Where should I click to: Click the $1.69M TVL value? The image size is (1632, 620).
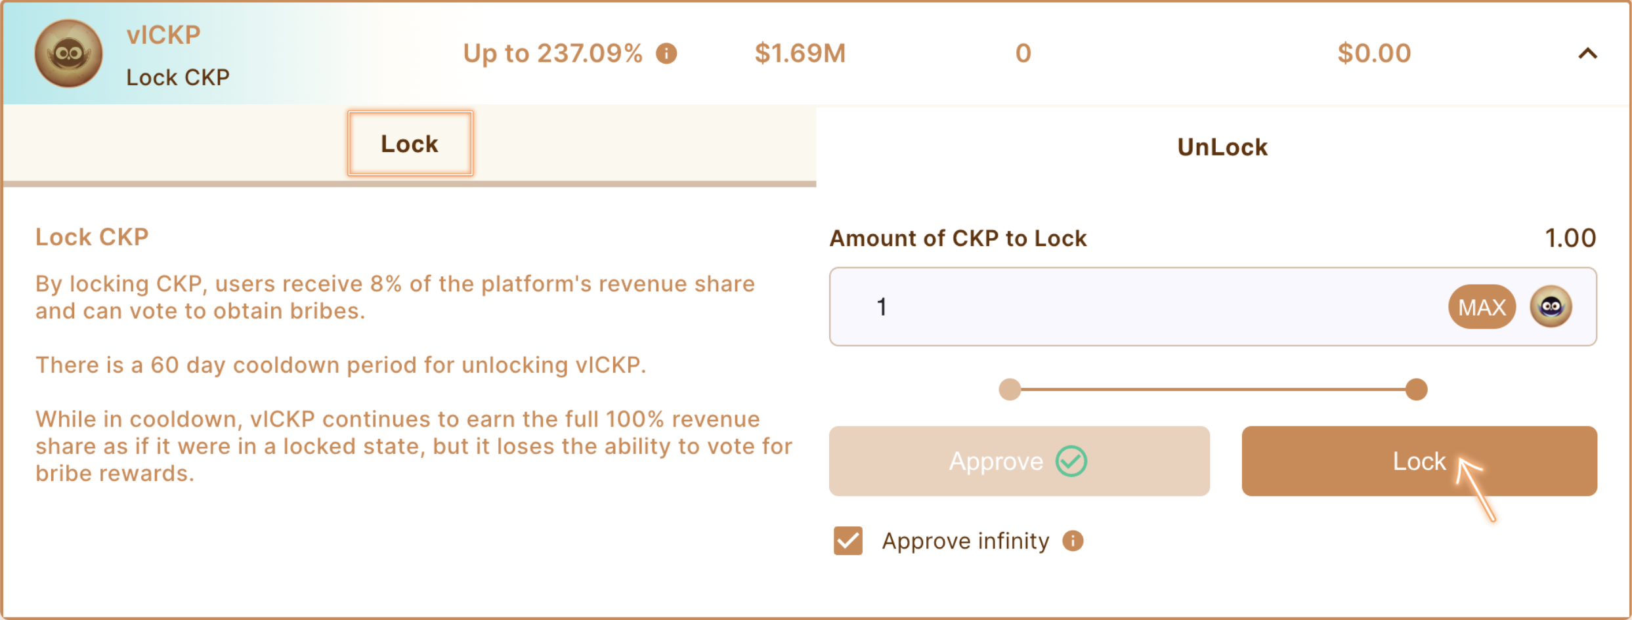click(x=800, y=53)
